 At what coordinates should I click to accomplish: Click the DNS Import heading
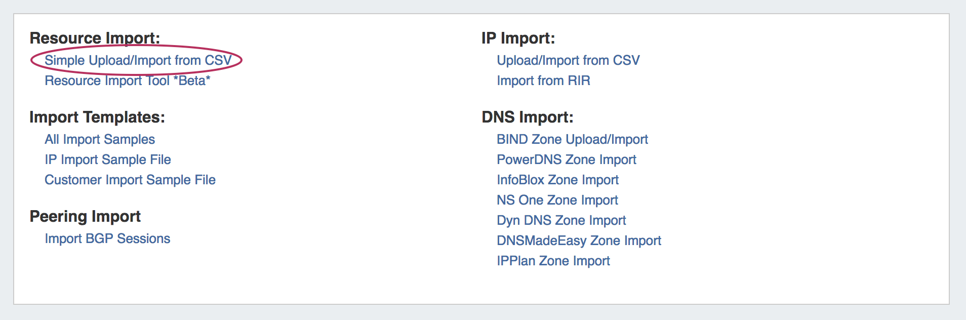pyautogui.click(x=527, y=117)
